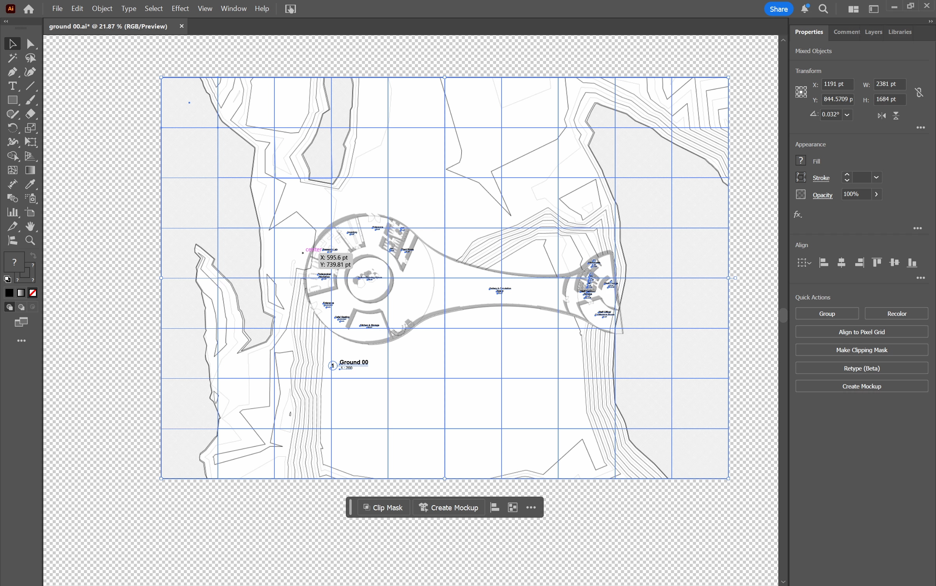The height and width of the screenshot is (586, 936).
Task: Click the Fill color swatch
Action: coord(801,161)
